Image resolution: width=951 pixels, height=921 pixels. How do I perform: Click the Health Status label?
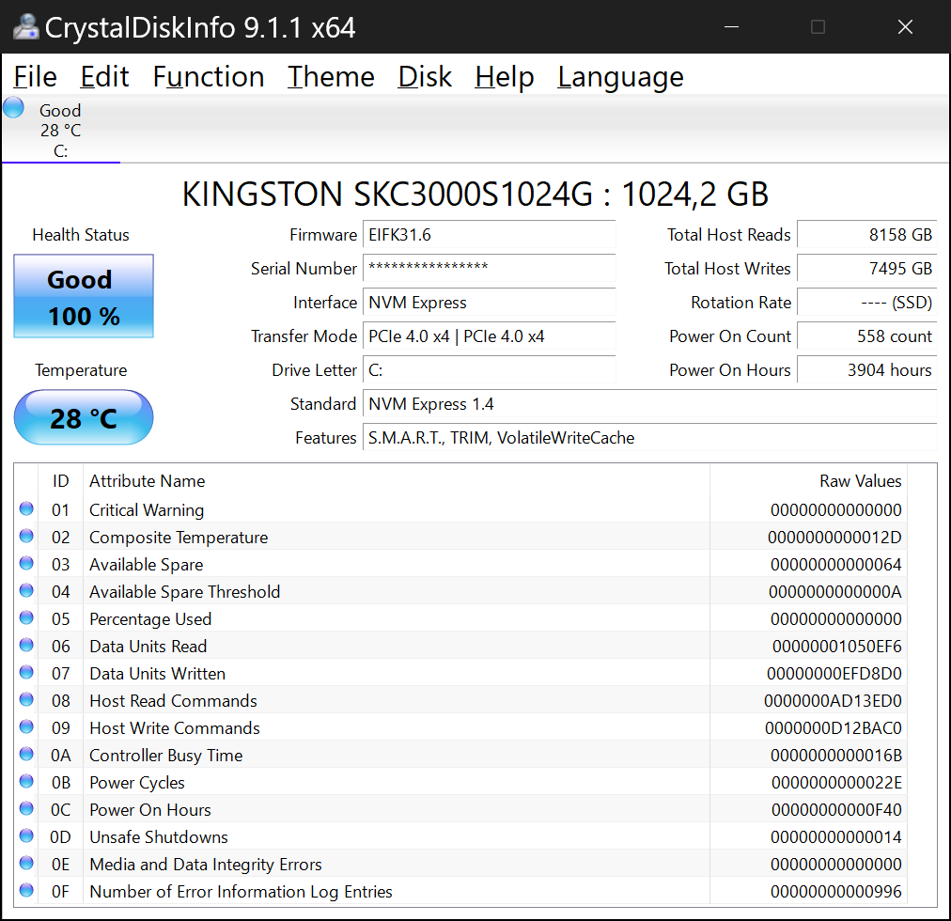tap(81, 235)
